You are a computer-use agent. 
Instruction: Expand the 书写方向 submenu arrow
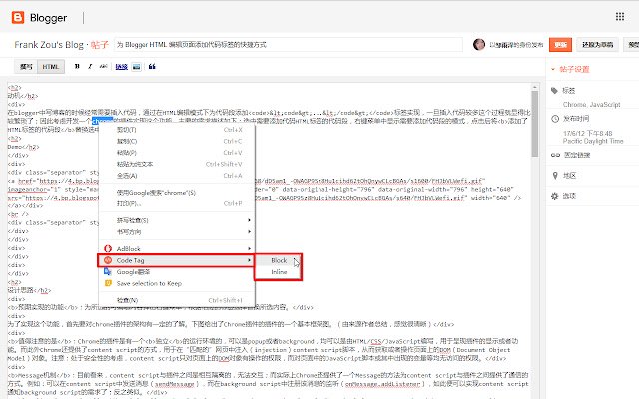click(x=249, y=232)
